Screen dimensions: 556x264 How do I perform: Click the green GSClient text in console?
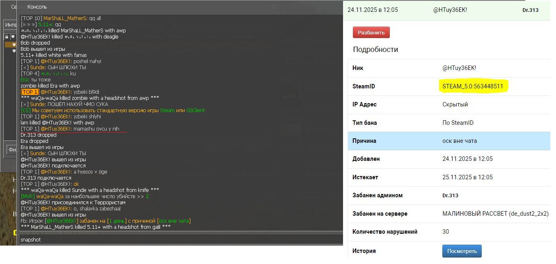[x=195, y=111]
